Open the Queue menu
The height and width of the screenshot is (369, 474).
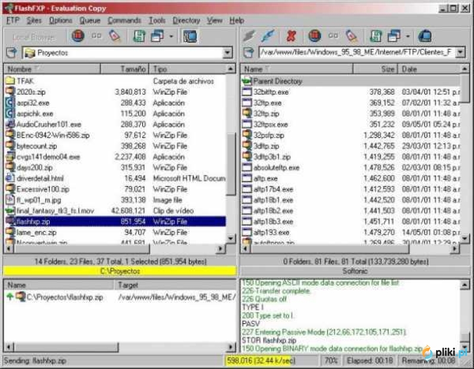(90, 21)
